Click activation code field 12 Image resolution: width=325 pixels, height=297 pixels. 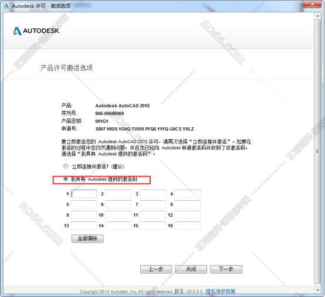[188, 215]
